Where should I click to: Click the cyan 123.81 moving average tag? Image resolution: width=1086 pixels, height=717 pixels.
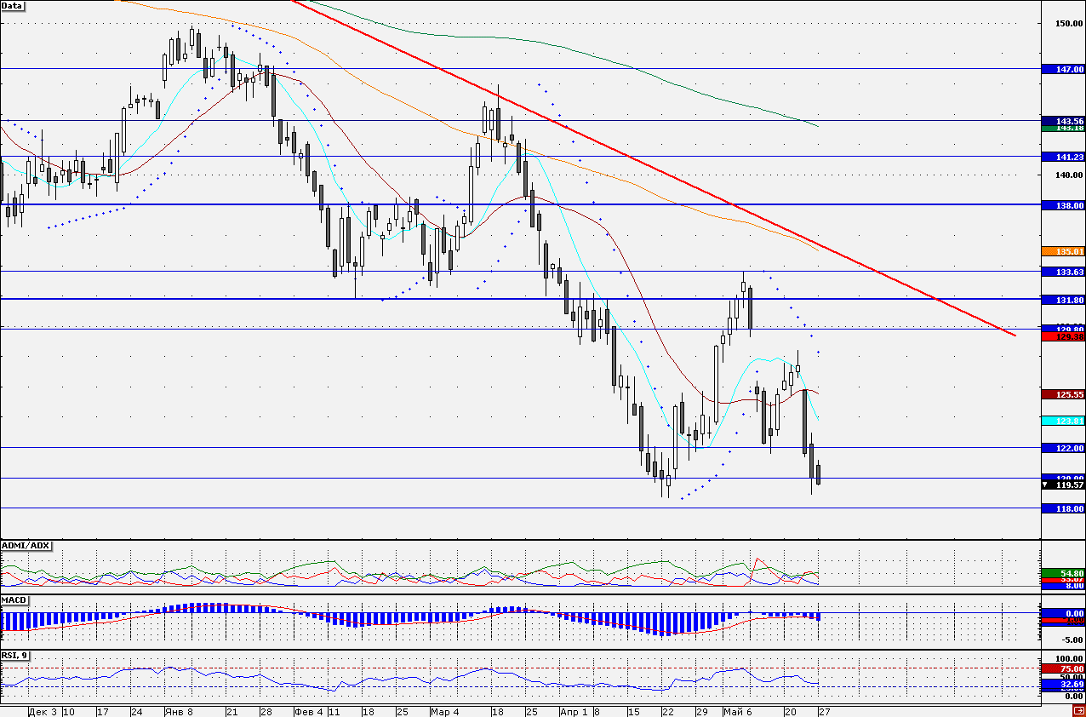coord(1064,421)
